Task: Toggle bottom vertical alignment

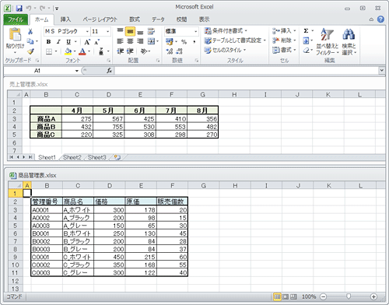Action: [x=140, y=32]
